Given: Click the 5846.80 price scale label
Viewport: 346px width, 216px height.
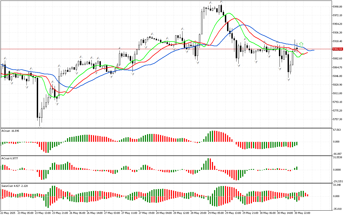Looking at the screenshot, I should (338, 76).
